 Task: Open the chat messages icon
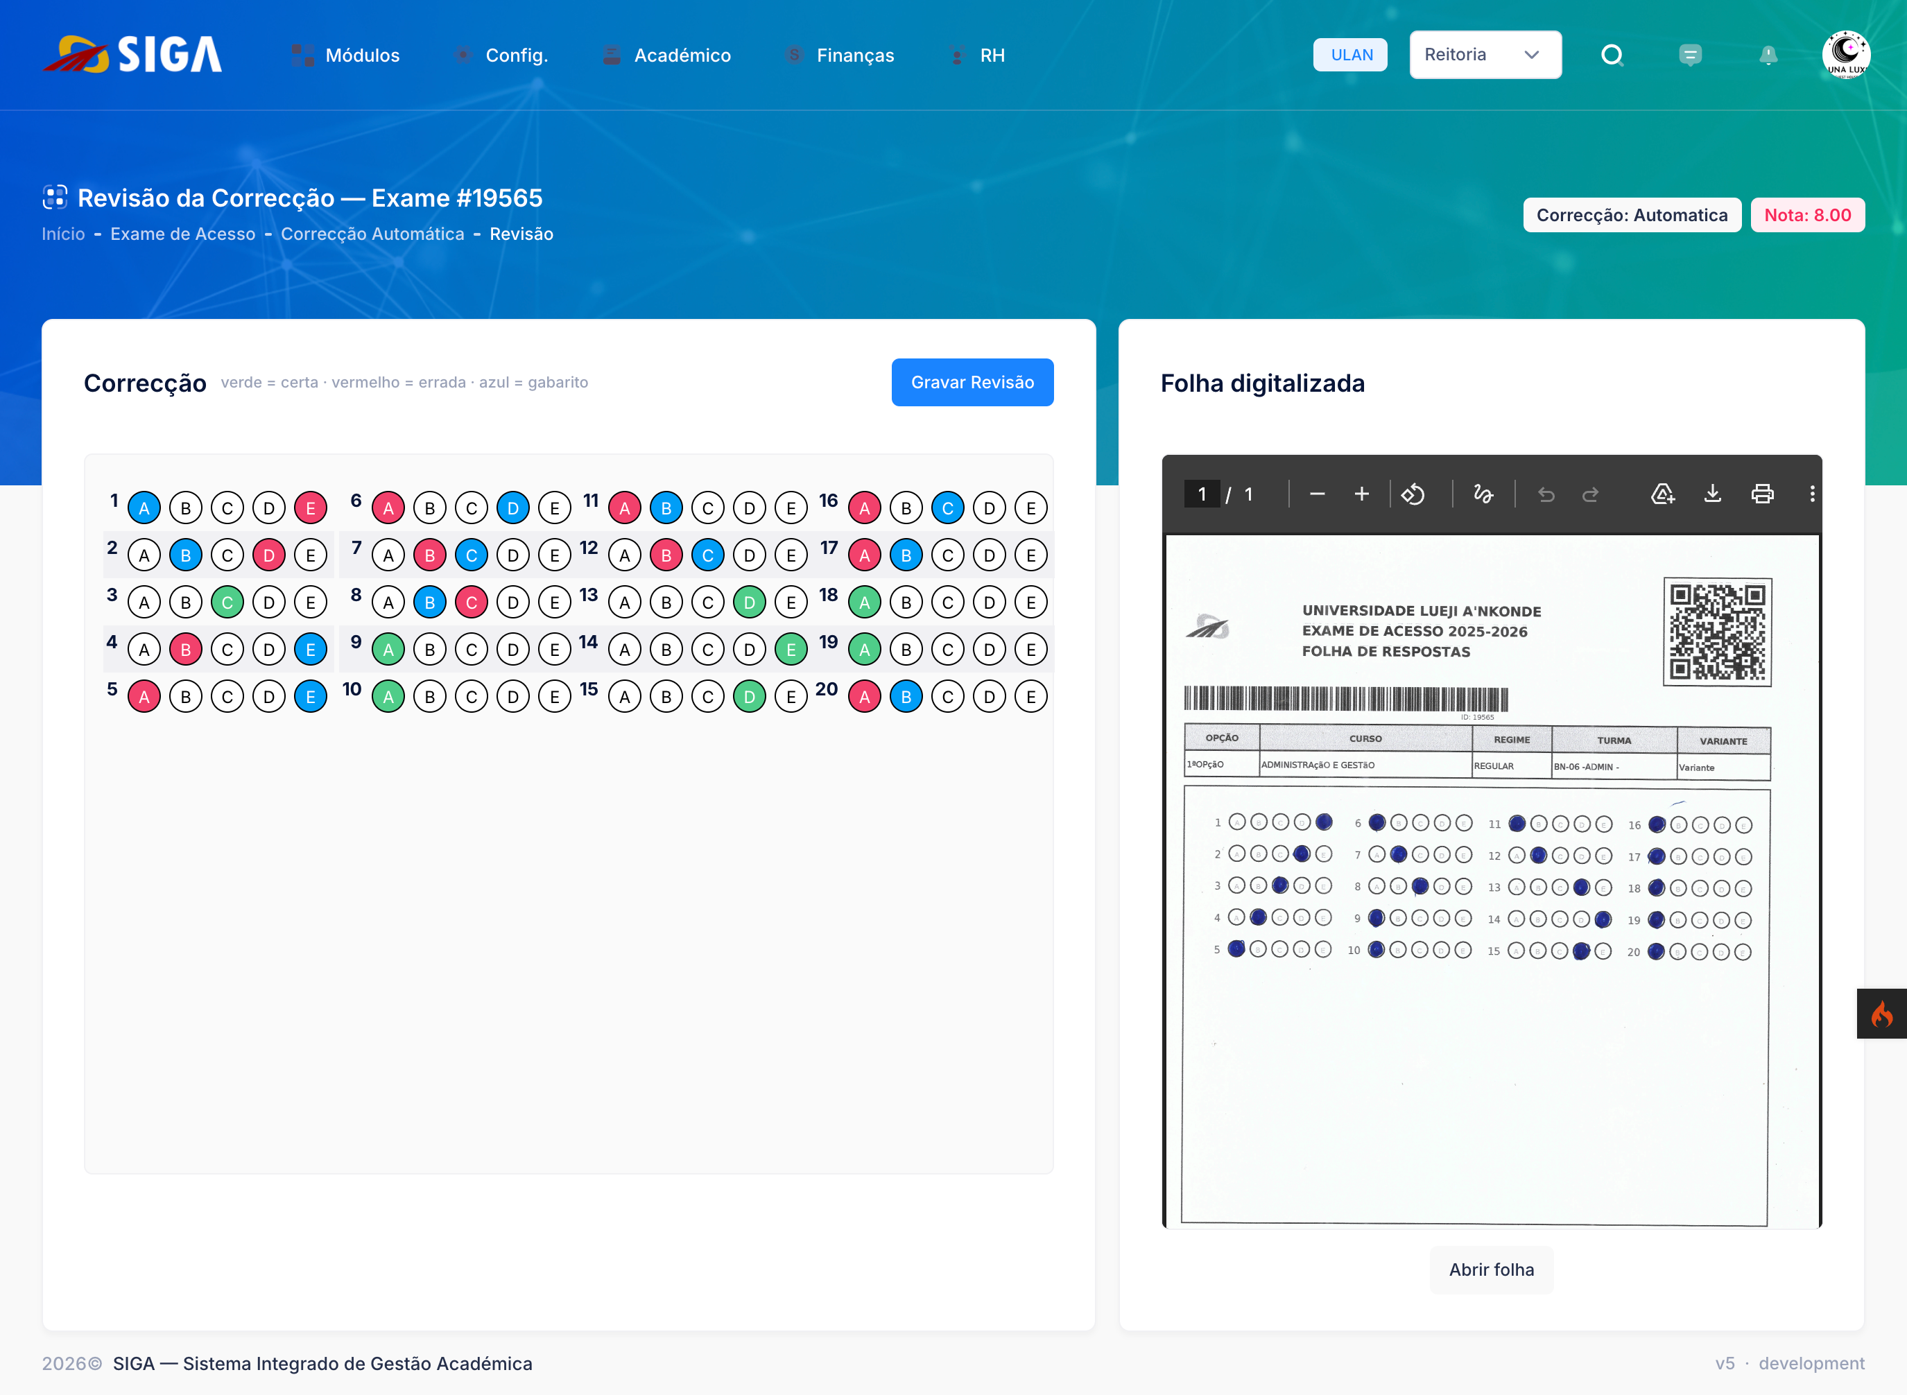tap(1690, 55)
